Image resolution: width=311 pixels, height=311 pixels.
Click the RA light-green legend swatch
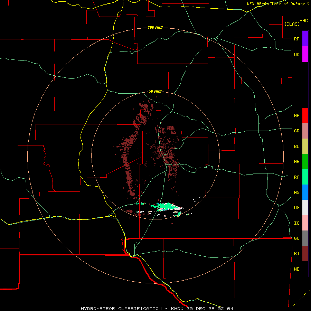coord(305,177)
